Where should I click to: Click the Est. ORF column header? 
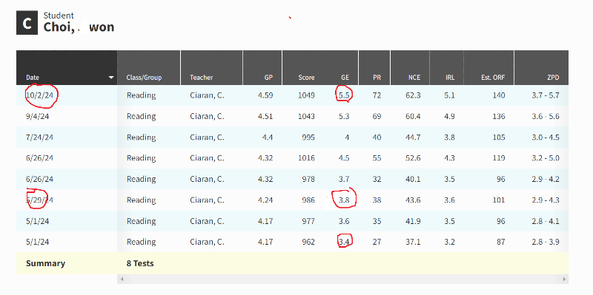coord(493,78)
